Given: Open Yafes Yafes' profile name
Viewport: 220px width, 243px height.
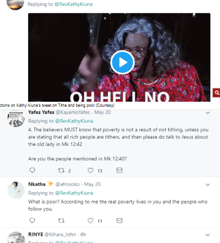Looking at the screenshot, I should point(41,112).
